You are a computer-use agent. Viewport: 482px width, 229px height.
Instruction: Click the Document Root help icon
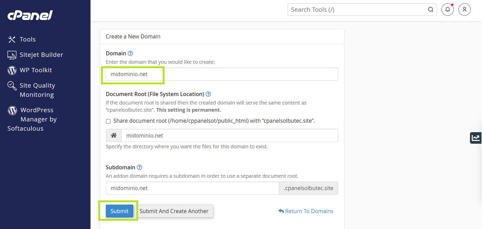208,94
